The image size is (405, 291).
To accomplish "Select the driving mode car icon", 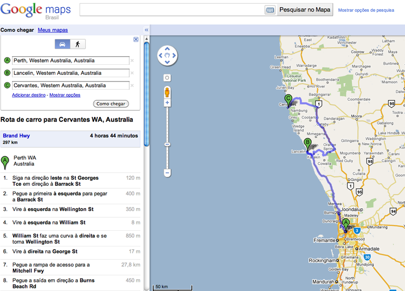I will (62, 44).
